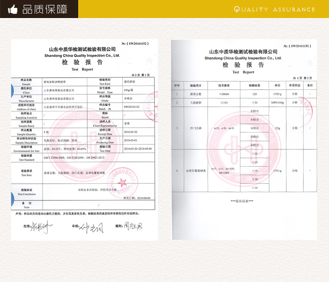Screen dimensions: 329x282
Task: Click the 大肠菌群 test item cell
Action: pyautogui.click(x=196, y=103)
